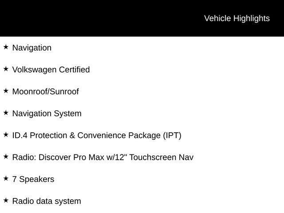Click the star next to Volkswagen Certified

coord(5,69)
